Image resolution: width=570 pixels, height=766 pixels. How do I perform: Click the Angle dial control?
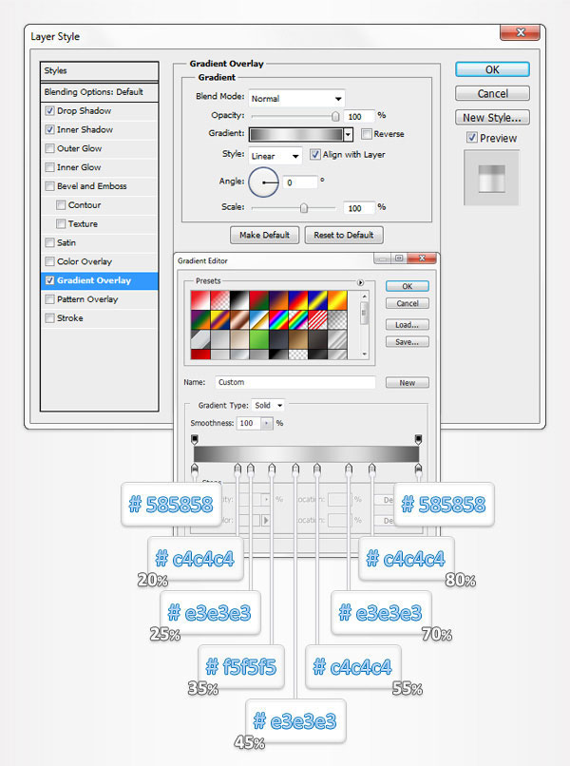(263, 182)
